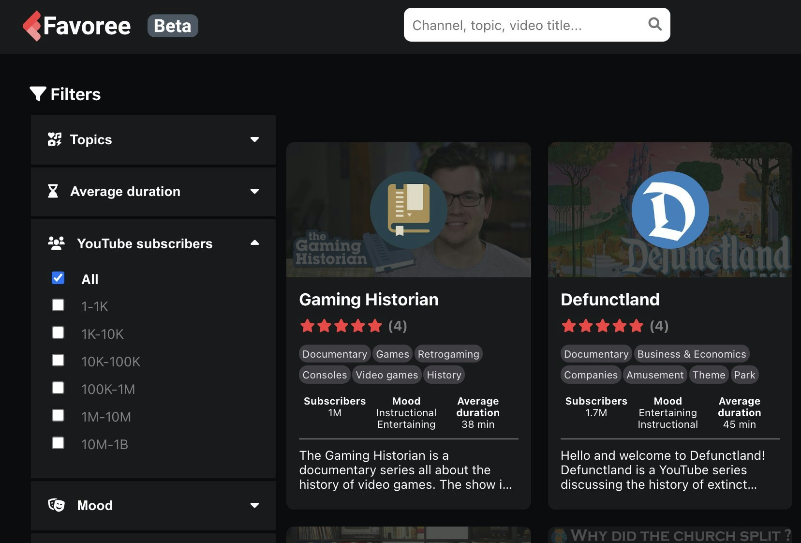Image resolution: width=801 pixels, height=543 pixels.
Task: Click the Topics shapes icon
Action: tap(55, 139)
